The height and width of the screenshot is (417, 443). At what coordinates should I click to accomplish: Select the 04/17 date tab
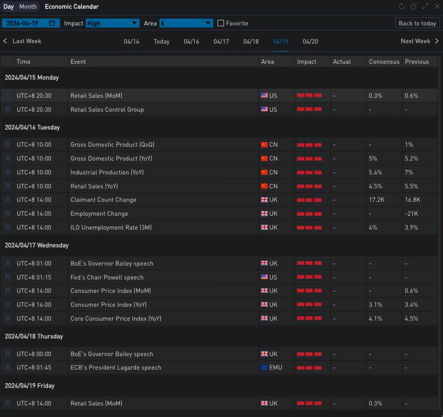(x=221, y=42)
